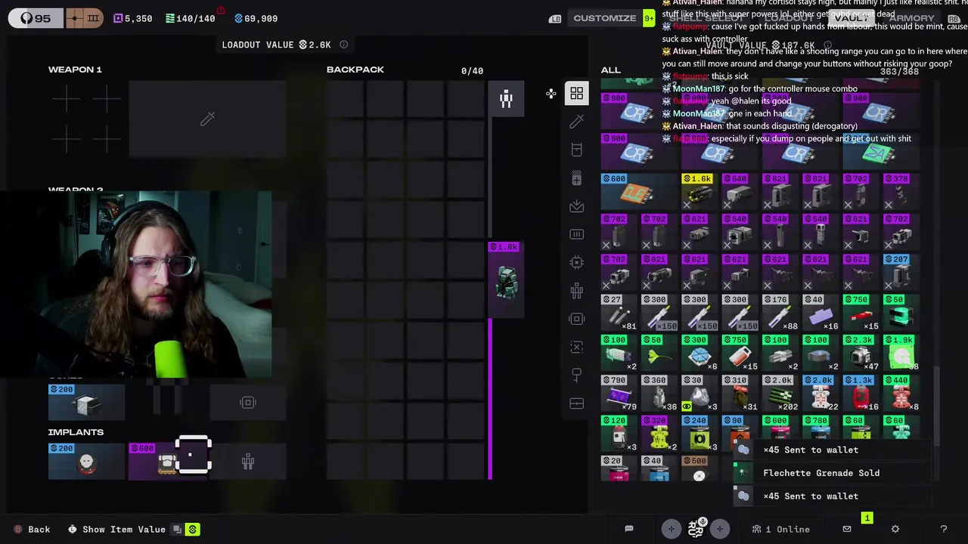Select the 200-value implant with the face
The height and width of the screenshot is (544, 968).
[86, 461]
